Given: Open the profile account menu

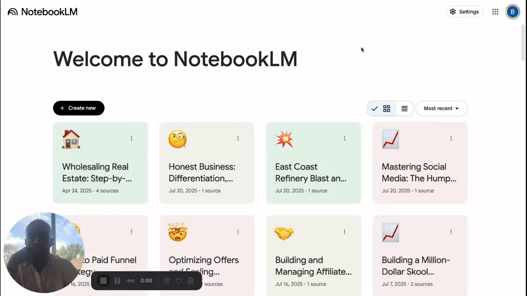Looking at the screenshot, I should [513, 11].
